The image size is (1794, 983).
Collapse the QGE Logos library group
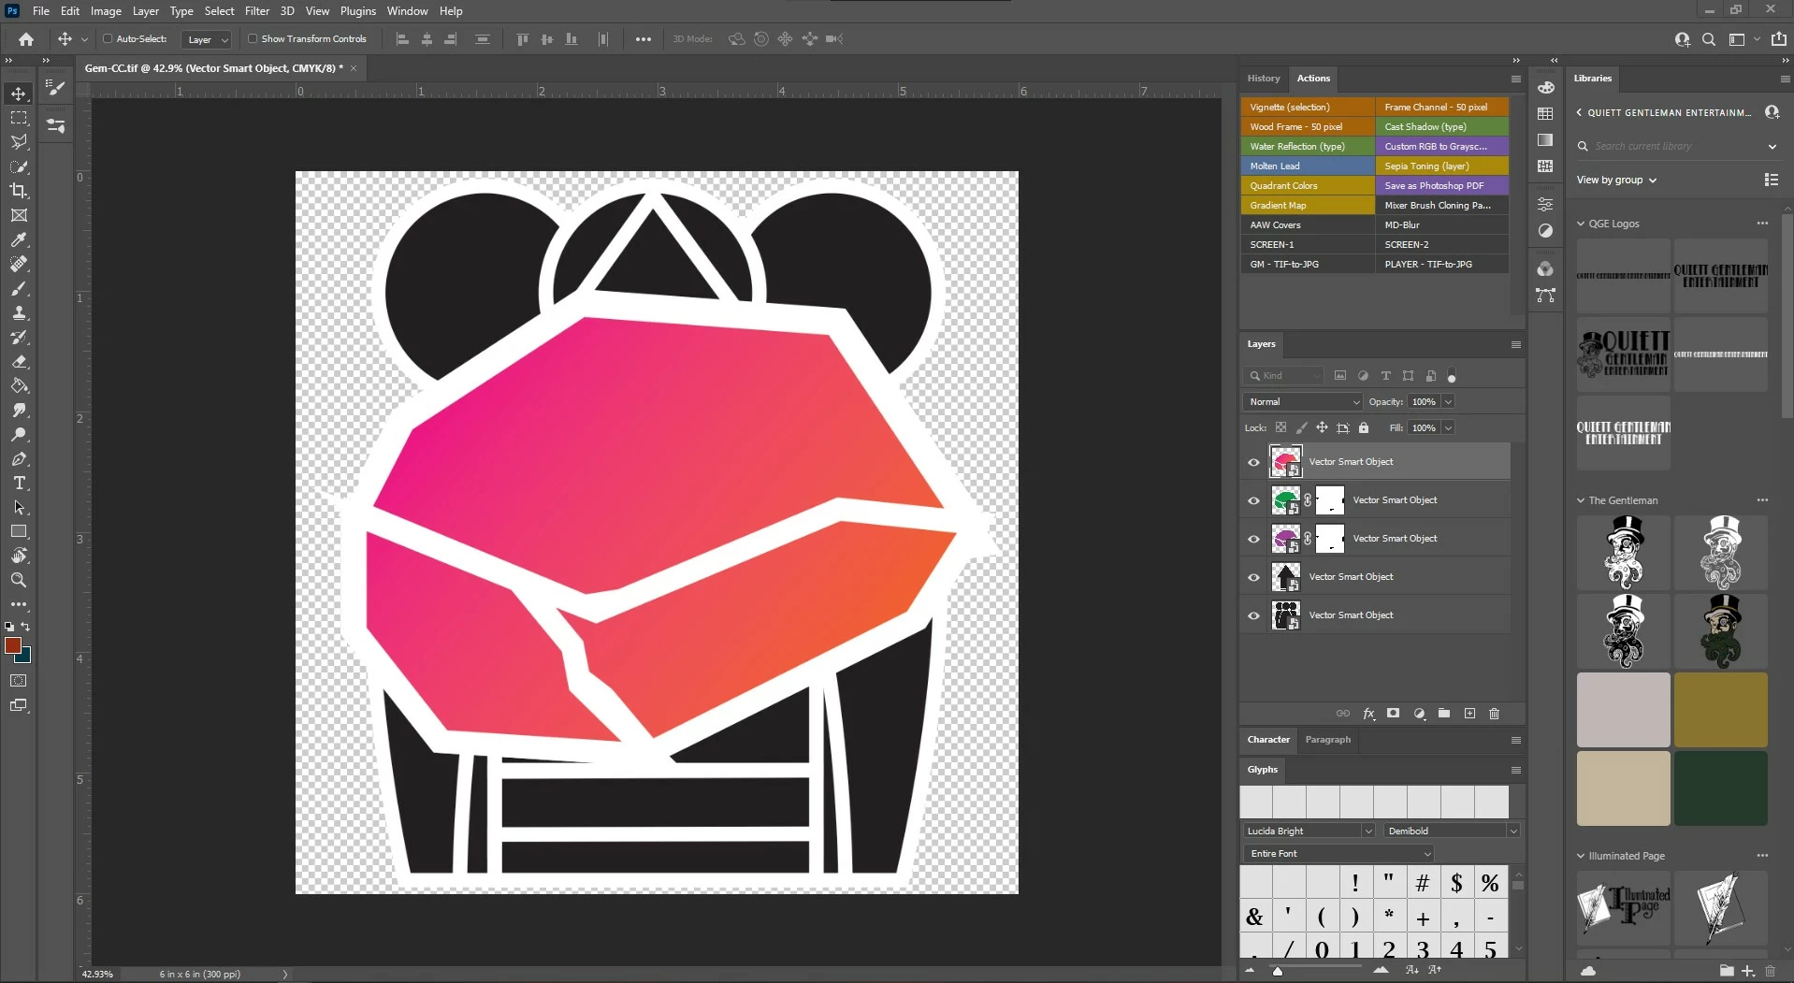point(1581,224)
